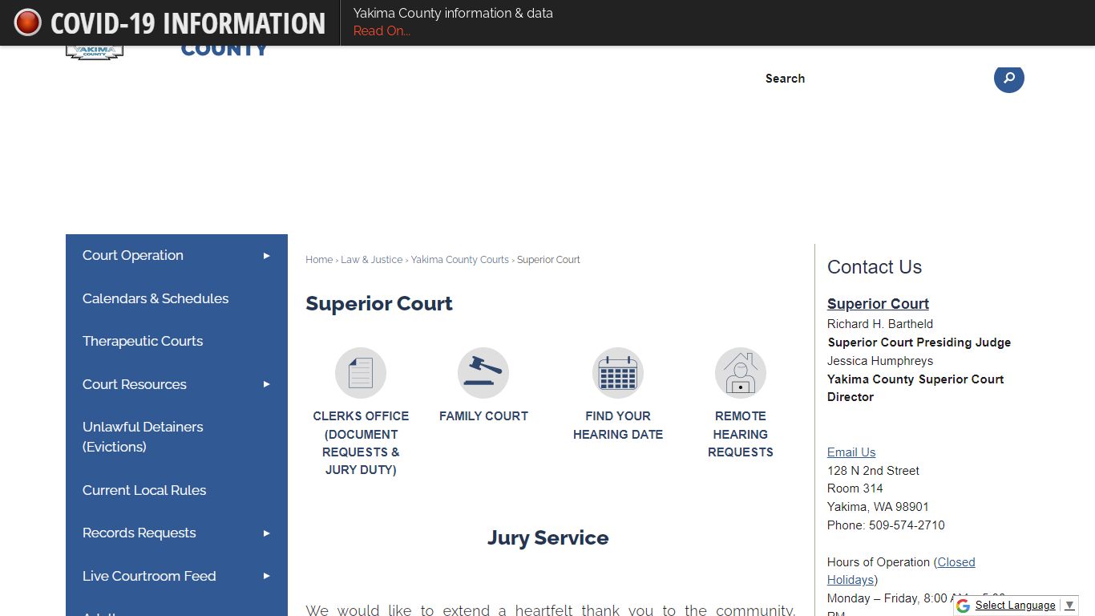1095x616 pixels.
Task: Expand the Court Operation submenu arrow
Action: 267,256
